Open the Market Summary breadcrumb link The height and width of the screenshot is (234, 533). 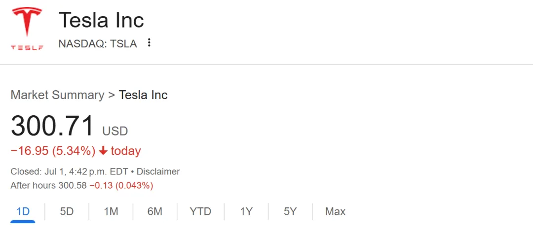(57, 95)
